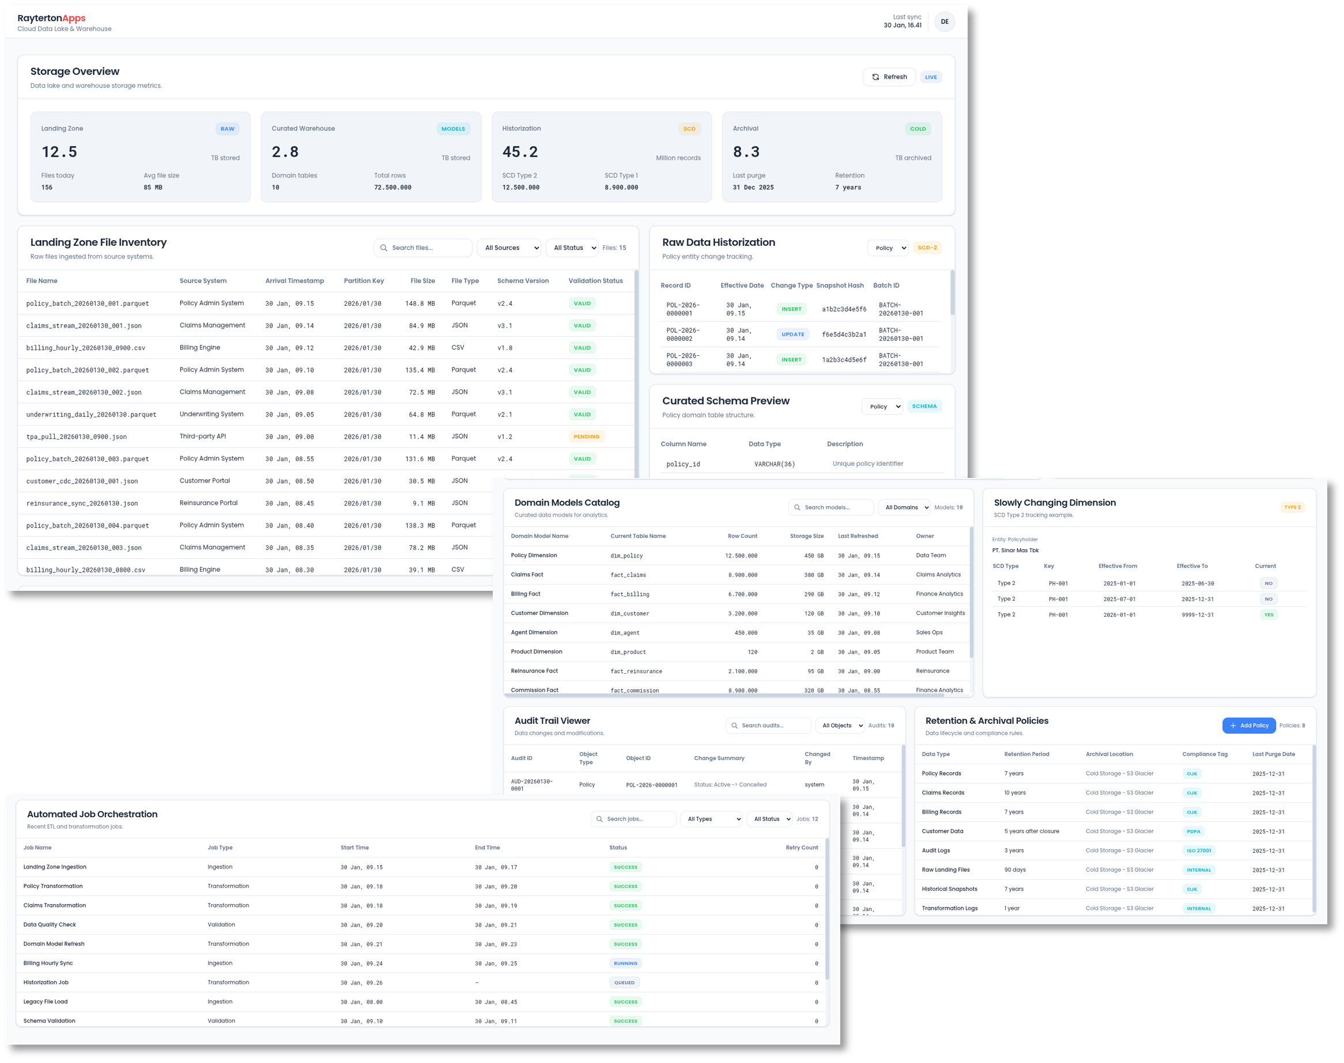Click the search icon in Automated Job Orchestration
The image size is (1344, 1063).
click(x=599, y=819)
